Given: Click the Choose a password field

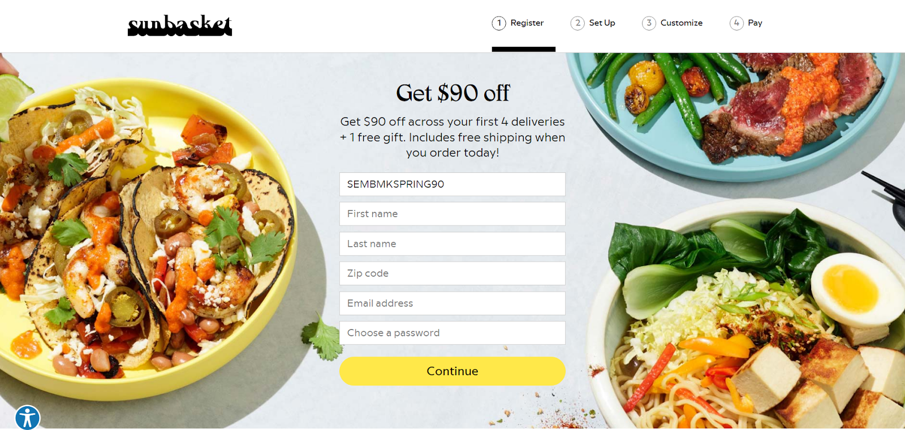Looking at the screenshot, I should 453,333.
